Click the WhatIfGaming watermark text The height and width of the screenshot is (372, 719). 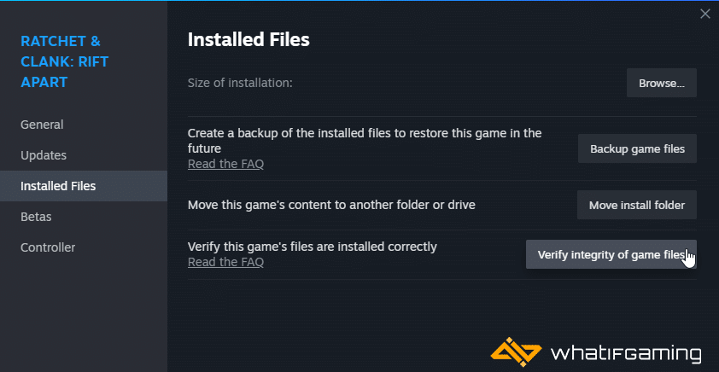[626, 353]
